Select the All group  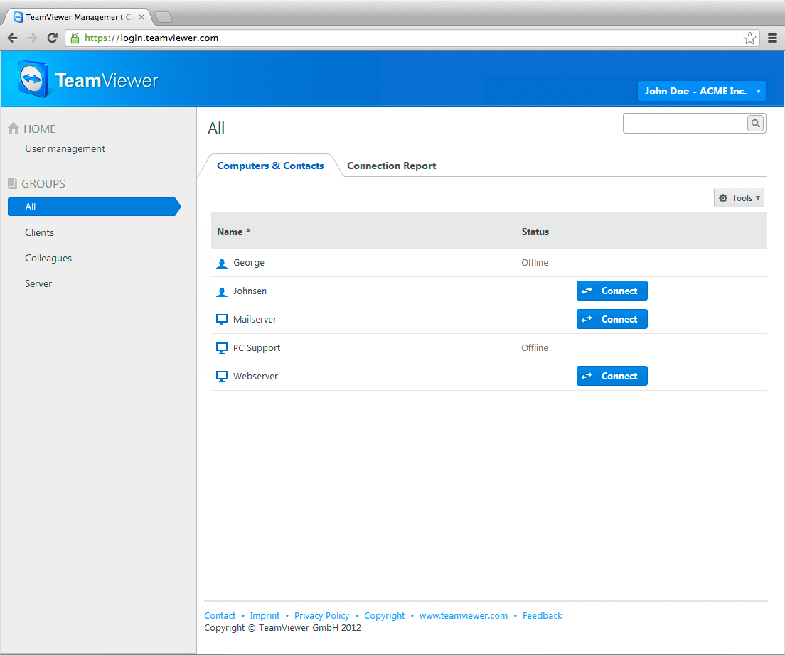(94, 207)
